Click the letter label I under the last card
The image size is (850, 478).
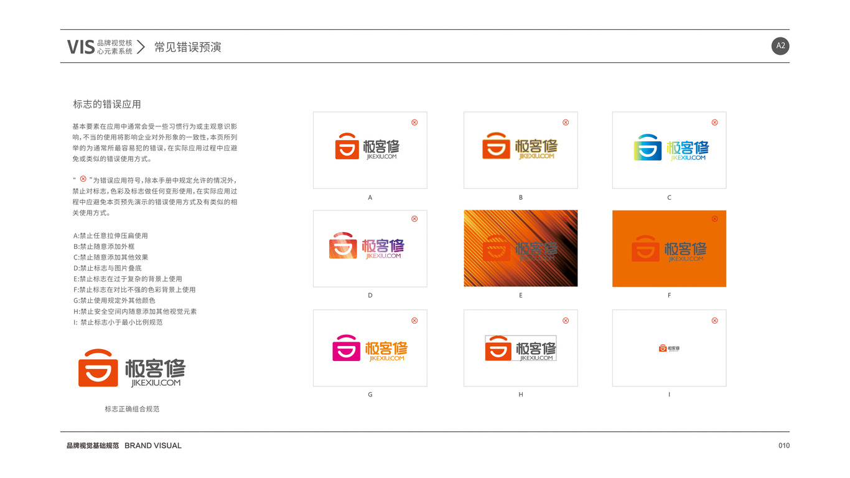tap(670, 395)
